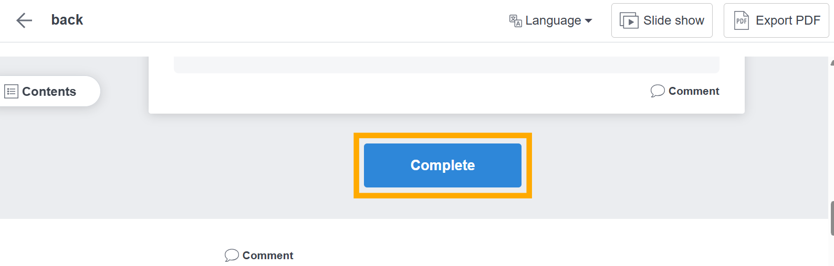Click the scroll up arrow at top right
Image resolution: width=834 pixels, height=266 pixels.
point(832,62)
